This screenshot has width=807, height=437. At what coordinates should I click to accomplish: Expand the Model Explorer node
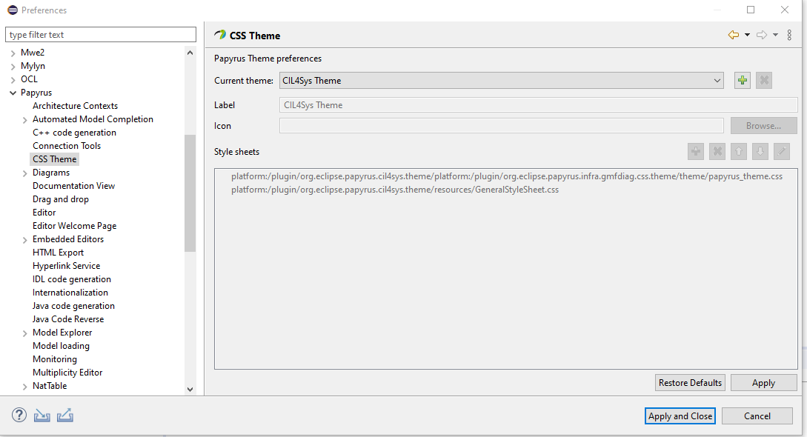click(24, 333)
